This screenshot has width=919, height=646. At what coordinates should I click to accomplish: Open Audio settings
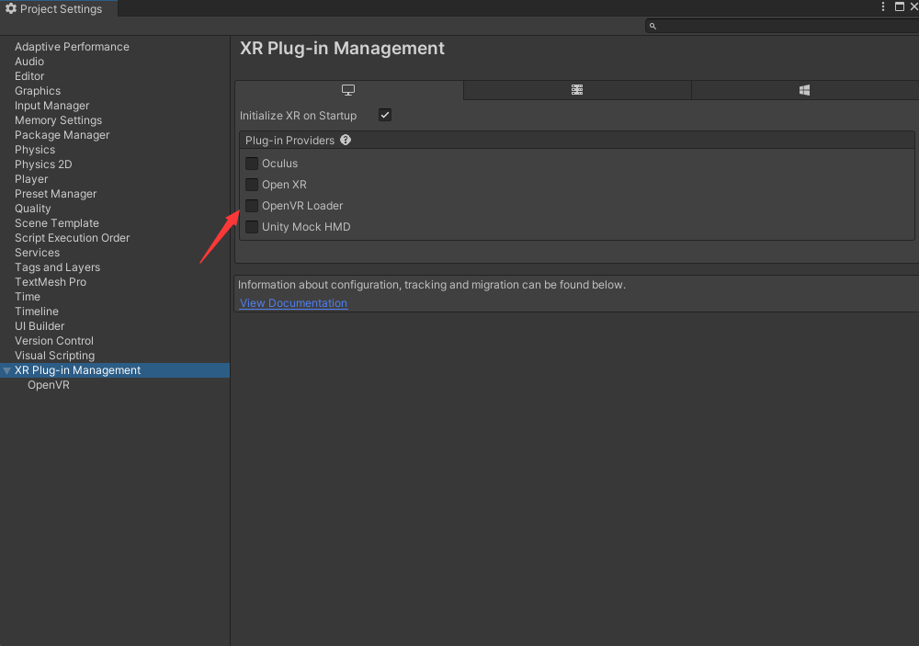[29, 62]
